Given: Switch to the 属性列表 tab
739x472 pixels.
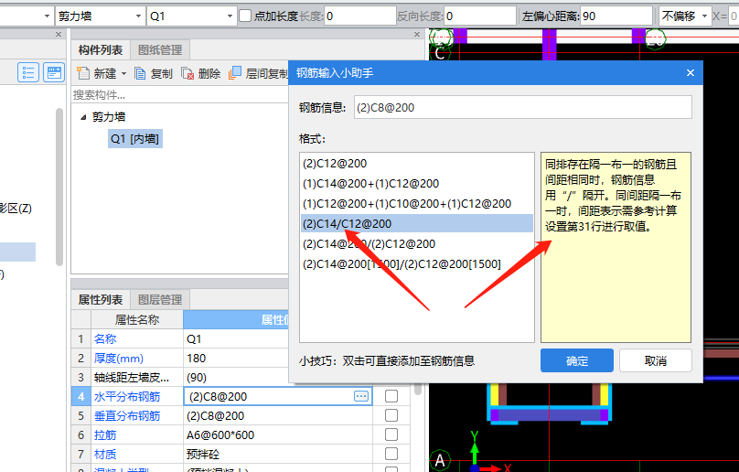Looking at the screenshot, I should tap(101, 299).
